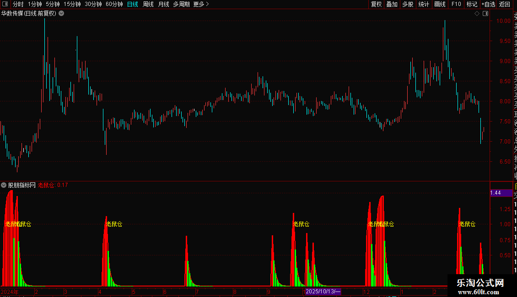Select the 30分钟 period
Viewport: 517px width, 297px height.
tap(93, 4)
